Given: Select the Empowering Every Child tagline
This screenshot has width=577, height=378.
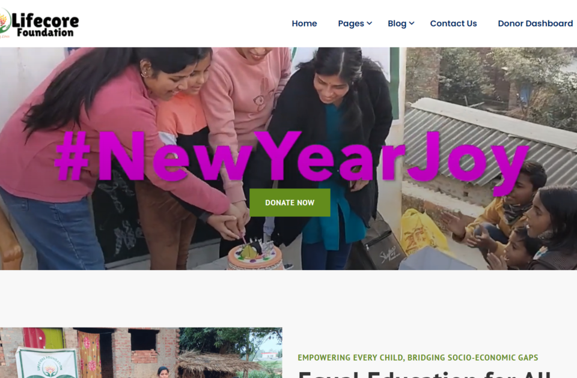Looking at the screenshot, I should [418, 358].
